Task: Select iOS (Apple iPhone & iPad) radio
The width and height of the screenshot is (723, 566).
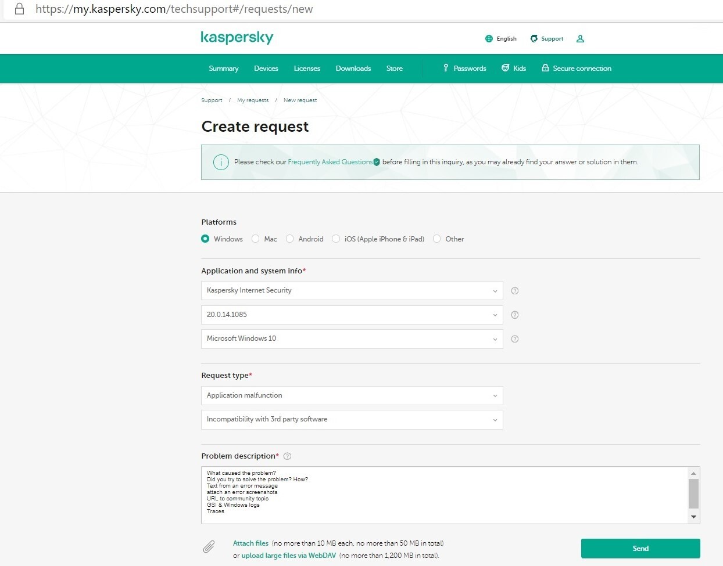Action: pyautogui.click(x=336, y=239)
